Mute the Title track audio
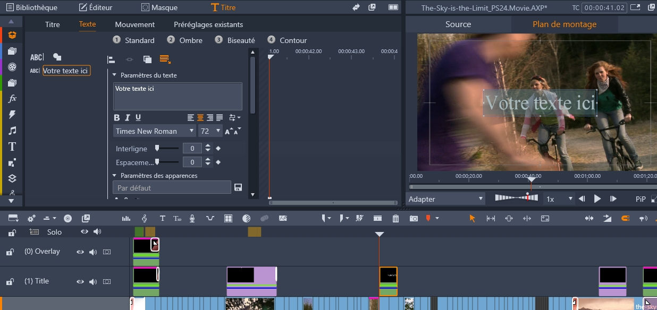The image size is (657, 310). (x=94, y=282)
